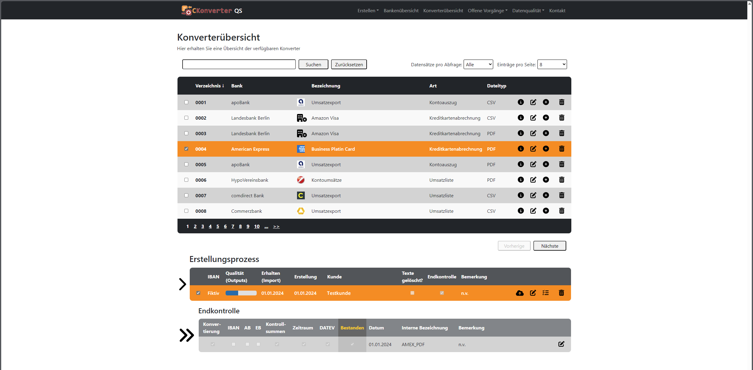
Task: Open Einträge pro Seite dropdown
Action: 552,64
